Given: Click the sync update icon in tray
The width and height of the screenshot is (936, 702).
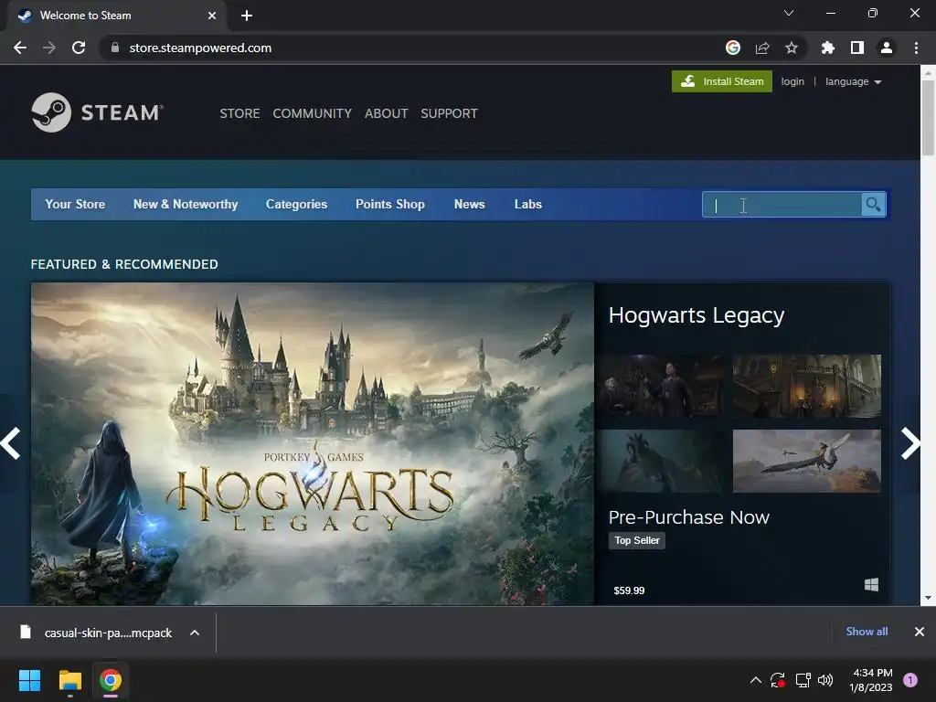Looking at the screenshot, I should pyautogui.click(x=778, y=680).
